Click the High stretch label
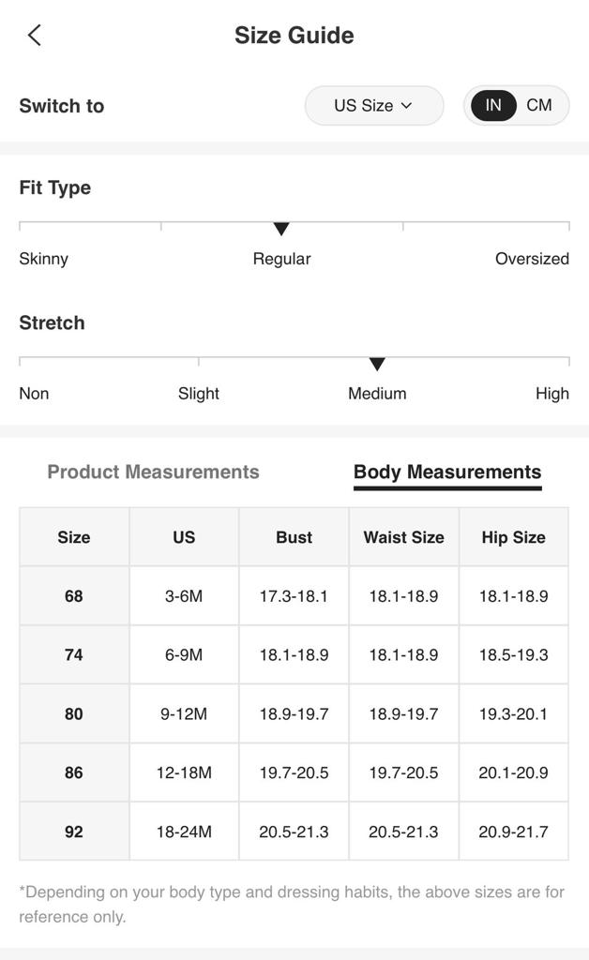Screen dimensions: 589x960 pos(551,394)
